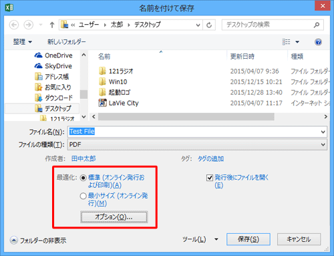
Task: Collapse folders with フォルダーの非表示
Action: [x=38, y=241]
